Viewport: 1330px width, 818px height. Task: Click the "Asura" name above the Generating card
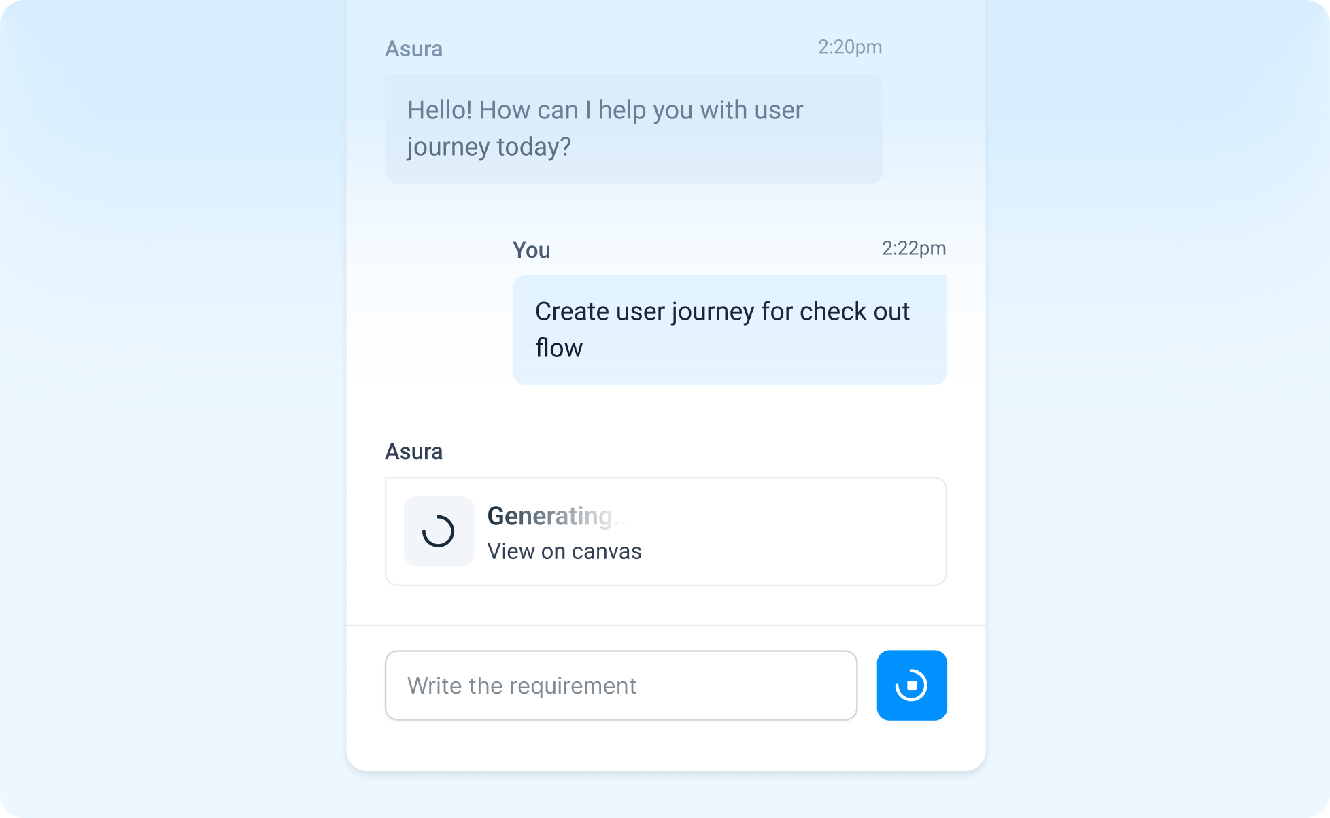pos(413,451)
